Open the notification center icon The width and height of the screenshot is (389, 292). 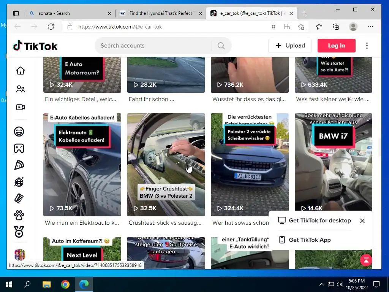click(376, 284)
